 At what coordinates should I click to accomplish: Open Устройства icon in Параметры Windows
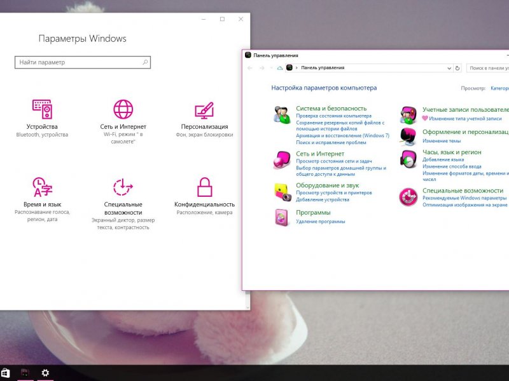tap(42, 109)
